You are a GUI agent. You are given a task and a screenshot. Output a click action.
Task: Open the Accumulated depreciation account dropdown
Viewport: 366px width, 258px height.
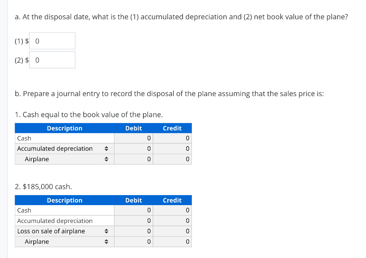pyautogui.click(x=106, y=149)
